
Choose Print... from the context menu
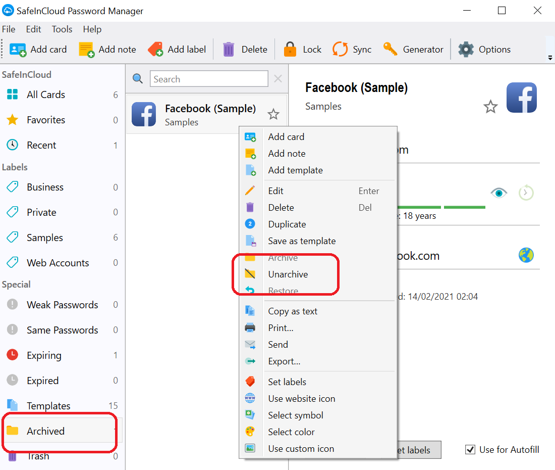318,328
